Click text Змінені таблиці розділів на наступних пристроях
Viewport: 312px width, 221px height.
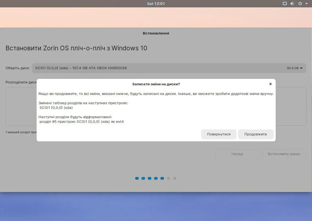tap(83, 103)
